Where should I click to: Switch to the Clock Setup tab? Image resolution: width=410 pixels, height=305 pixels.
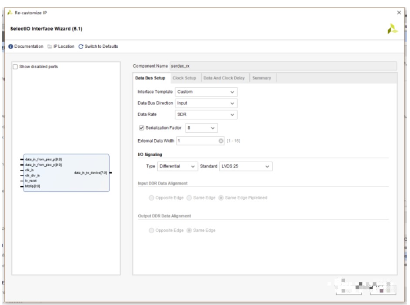tap(184, 78)
